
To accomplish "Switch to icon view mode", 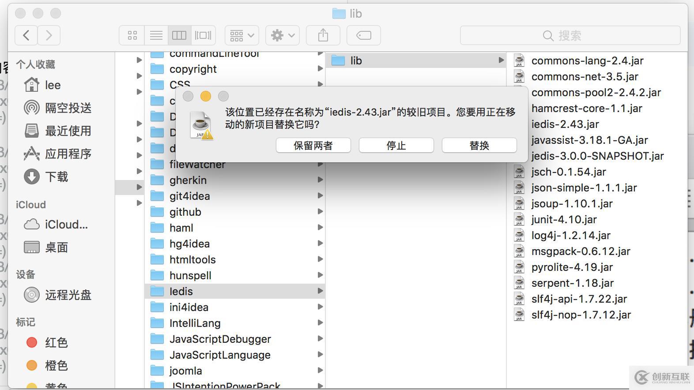I will tap(132, 35).
